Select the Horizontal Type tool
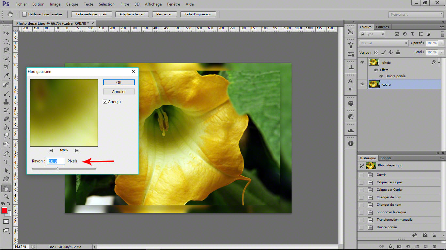Image resolution: width=446 pixels, height=250 pixels. pyautogui.click(x=6, y=162)
